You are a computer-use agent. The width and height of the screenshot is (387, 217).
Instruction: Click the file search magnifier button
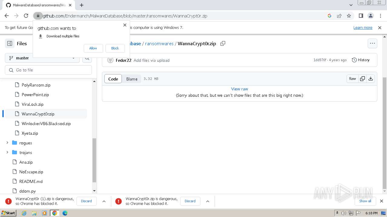point(87,58)
